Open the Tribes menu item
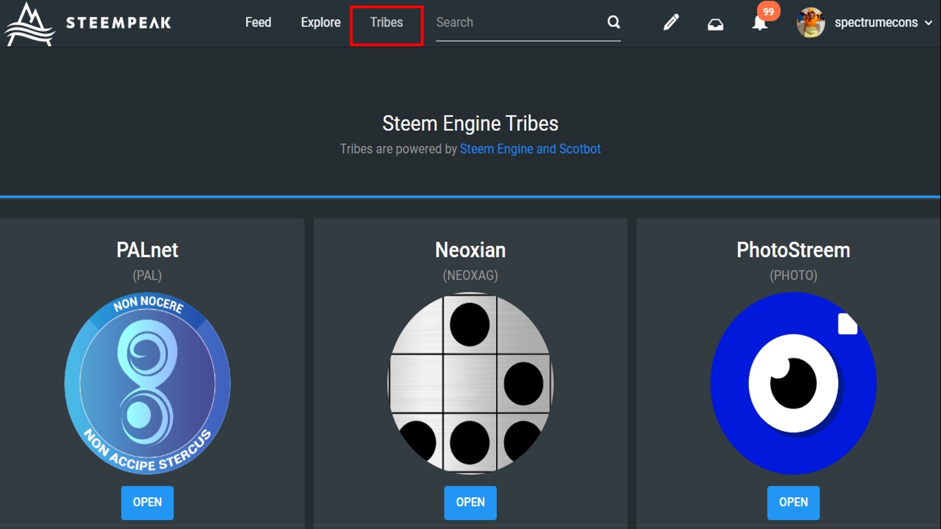This screenshot has width=941, height=529. coord(386,22)
